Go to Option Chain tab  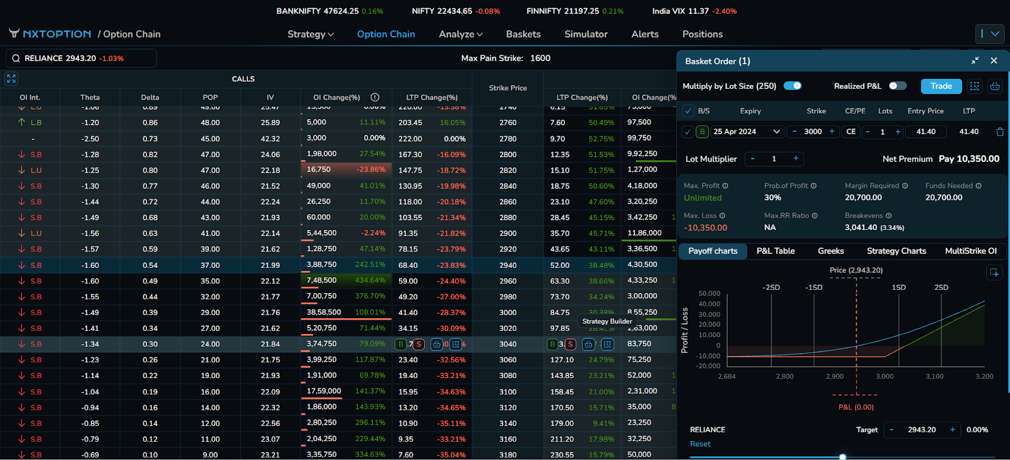386,34
